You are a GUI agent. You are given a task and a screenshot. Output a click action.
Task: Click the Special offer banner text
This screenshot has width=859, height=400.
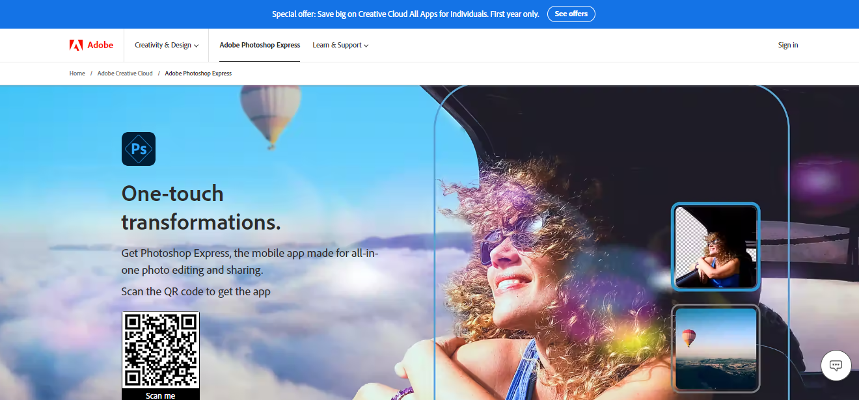click(405, 14)
